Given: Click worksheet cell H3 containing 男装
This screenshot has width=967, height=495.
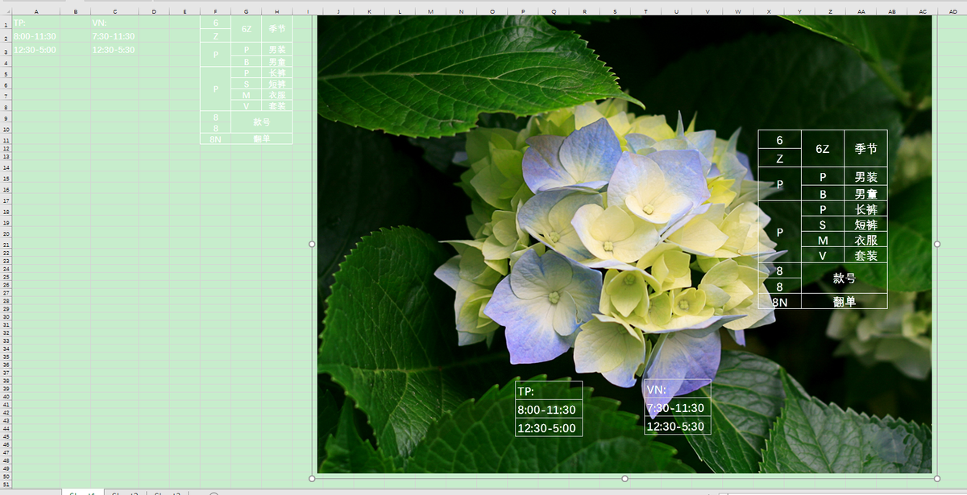Looking at the screenshot, I should 276,50.
